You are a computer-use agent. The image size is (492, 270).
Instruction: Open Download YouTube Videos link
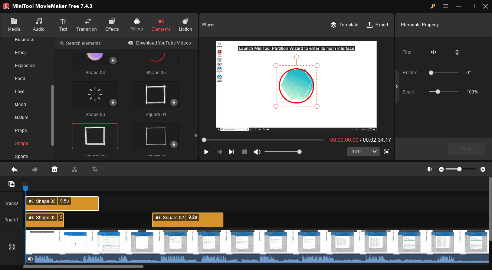tap(160, 43)
